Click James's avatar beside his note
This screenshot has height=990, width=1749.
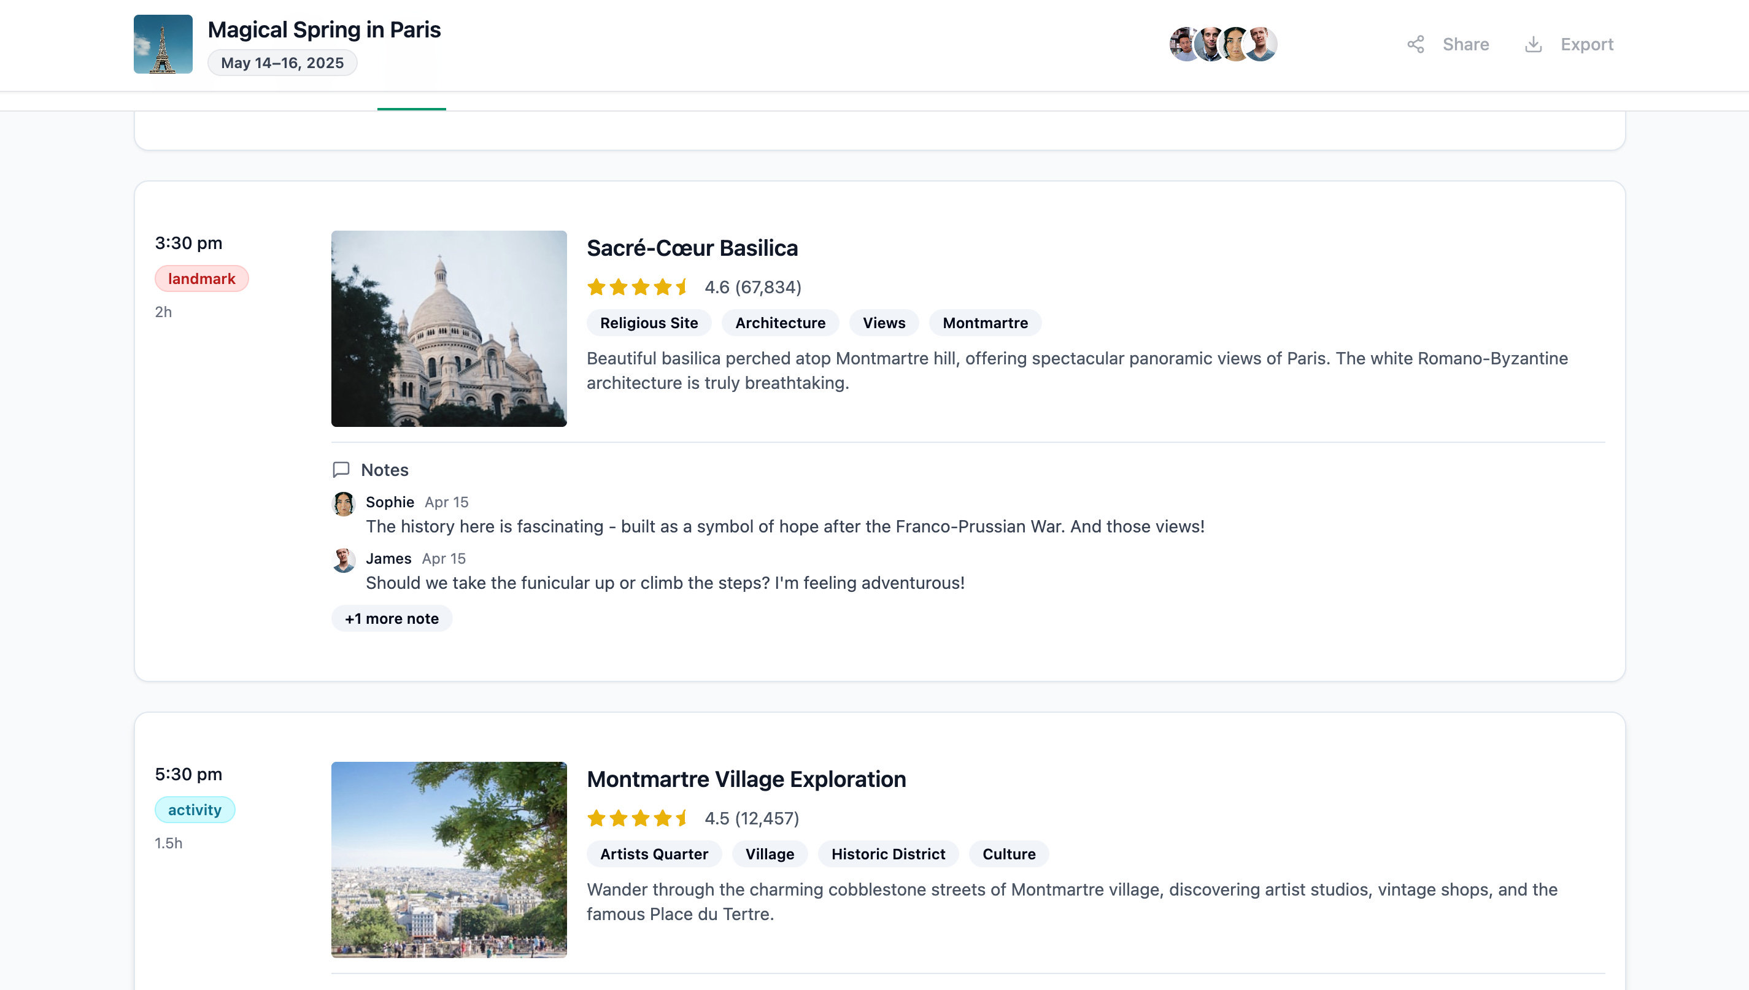(x=344, y=560)
